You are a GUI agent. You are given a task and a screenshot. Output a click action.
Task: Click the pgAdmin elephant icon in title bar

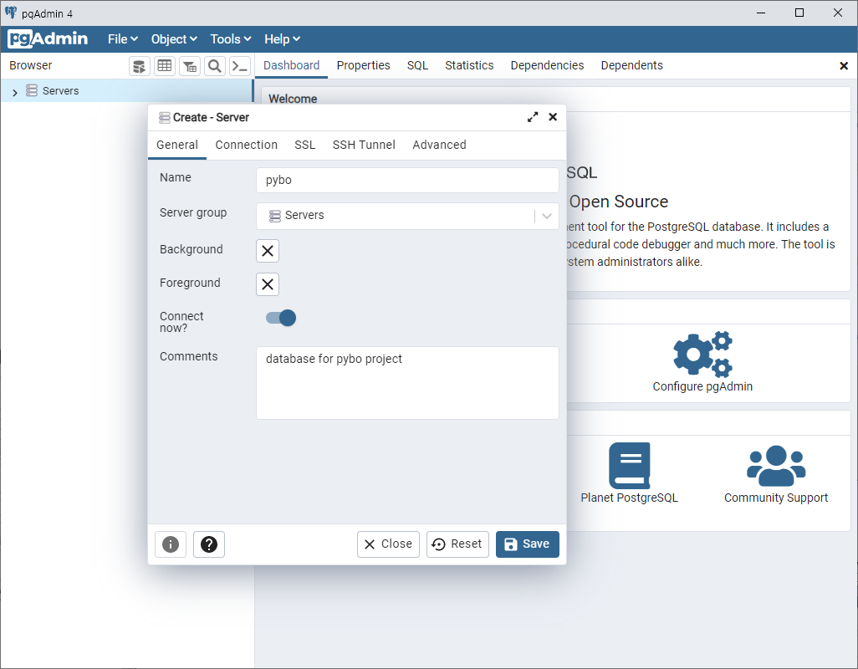click(10, 13)
